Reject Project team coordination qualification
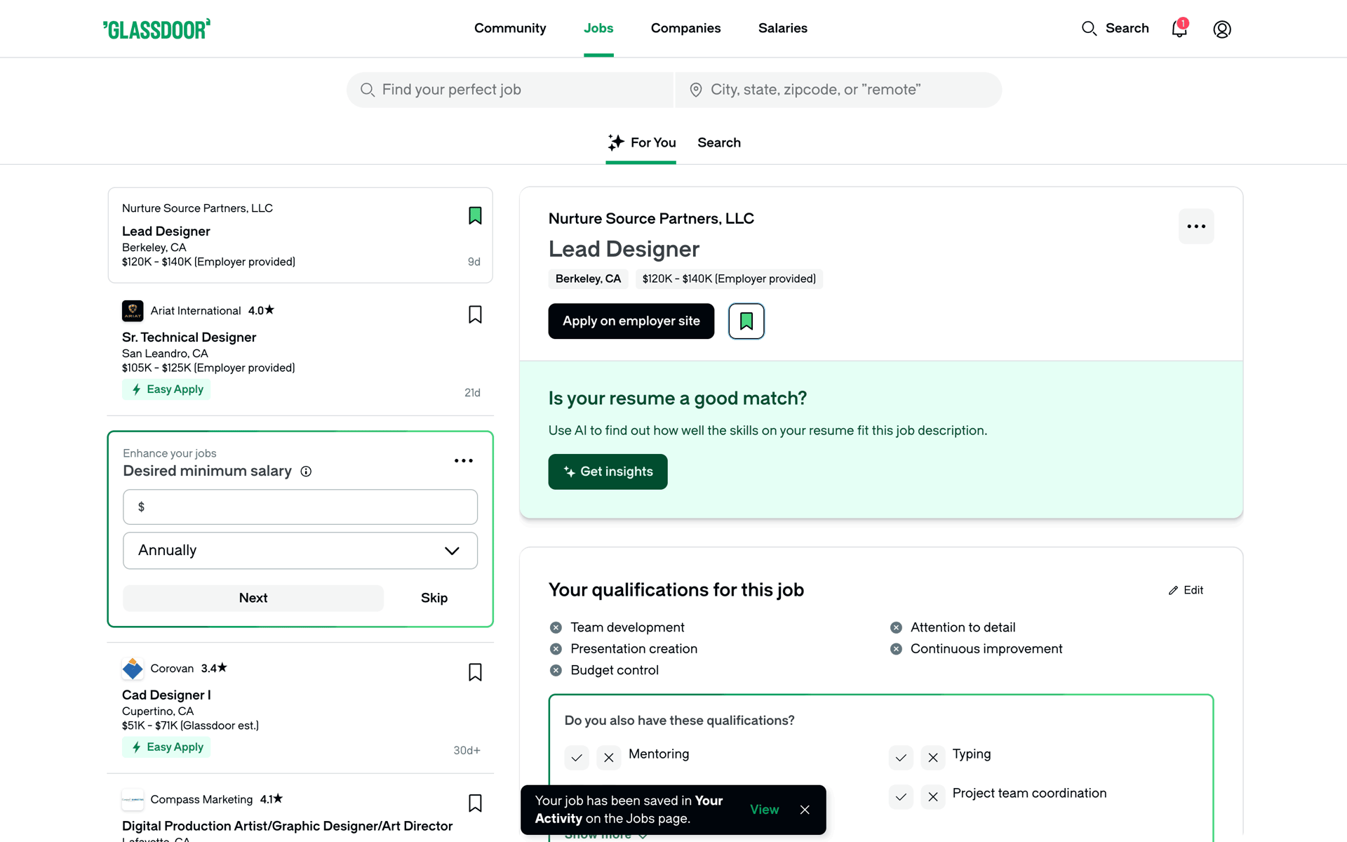Screen dimensions: 1347x842 pos(933,797)
